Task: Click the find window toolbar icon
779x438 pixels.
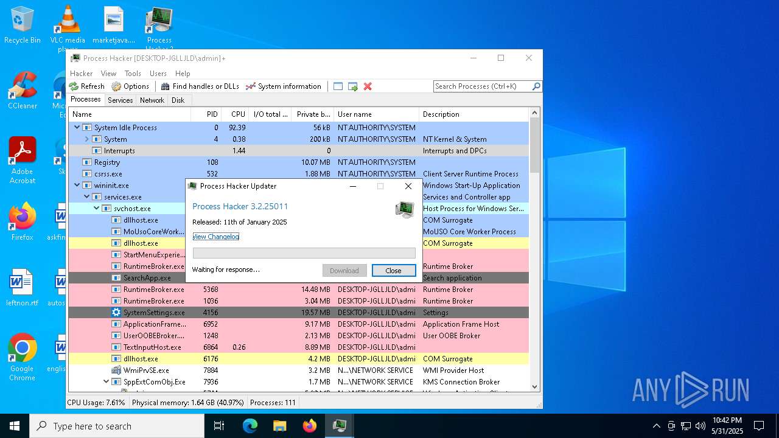Action: pyautogui.click(x=338, y=86)
